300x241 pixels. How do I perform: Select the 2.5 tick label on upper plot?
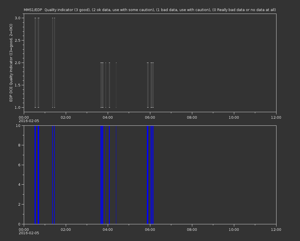tap(18, 40)
